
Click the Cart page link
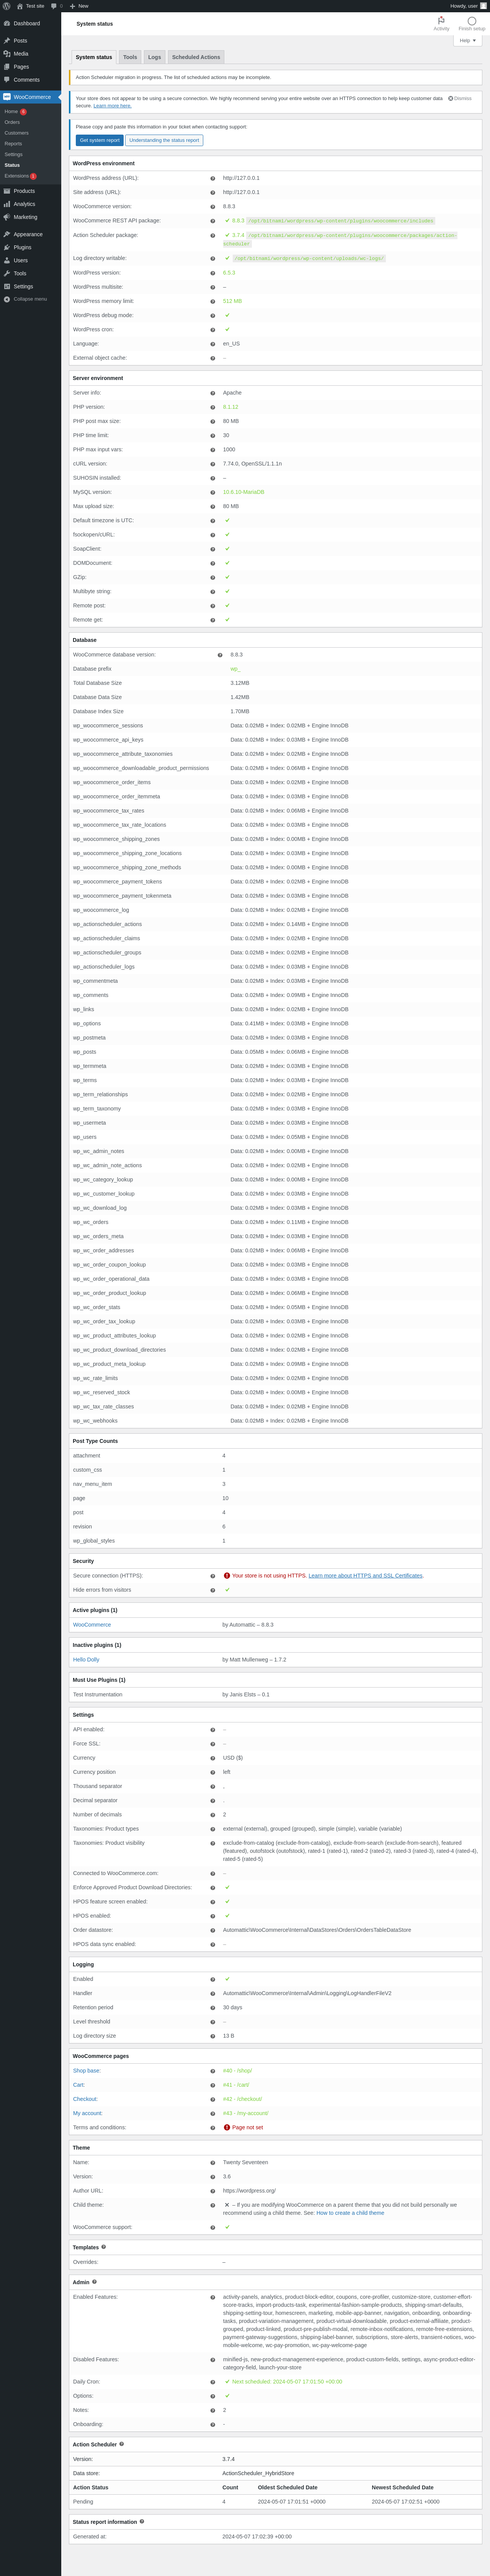click(x=79, y=2085)
